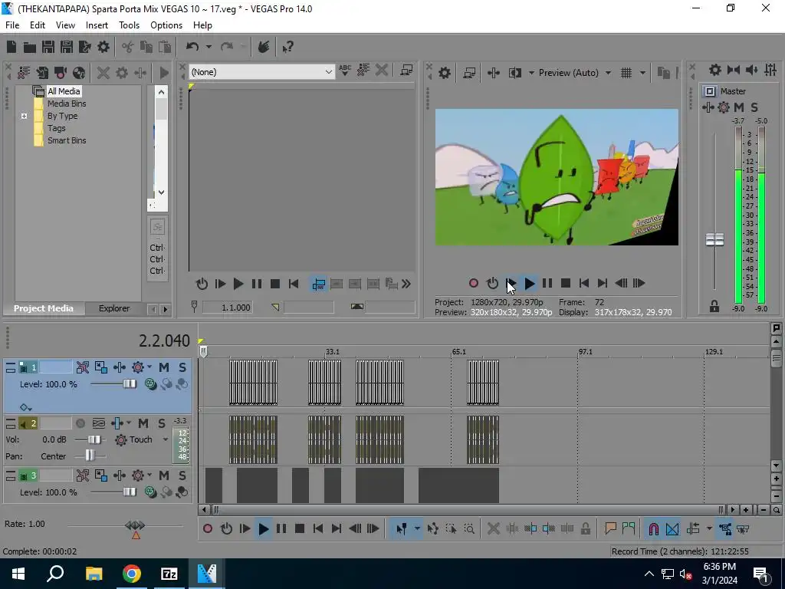785x589 pixels.
Task: Open File Explorer from taskbar
Action: click(x=94, y=574)
